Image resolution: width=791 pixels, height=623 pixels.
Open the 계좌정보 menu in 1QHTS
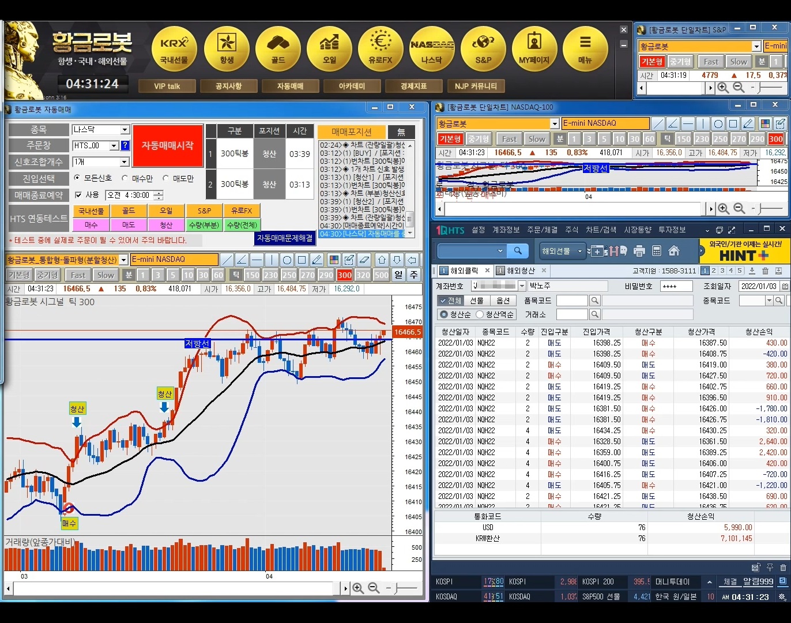coord(506,230)
